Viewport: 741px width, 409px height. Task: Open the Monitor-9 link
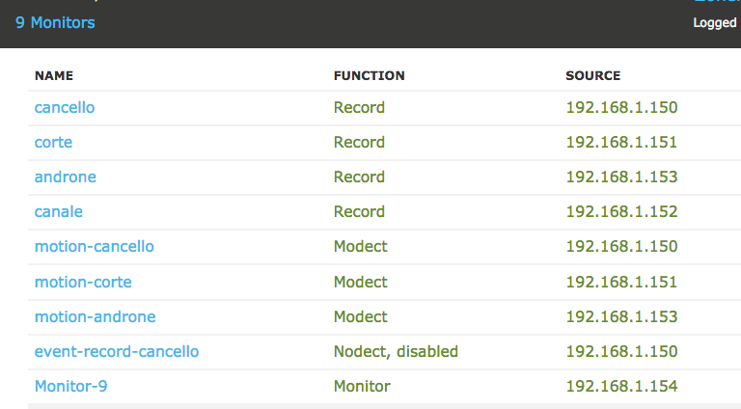point(70,386)
